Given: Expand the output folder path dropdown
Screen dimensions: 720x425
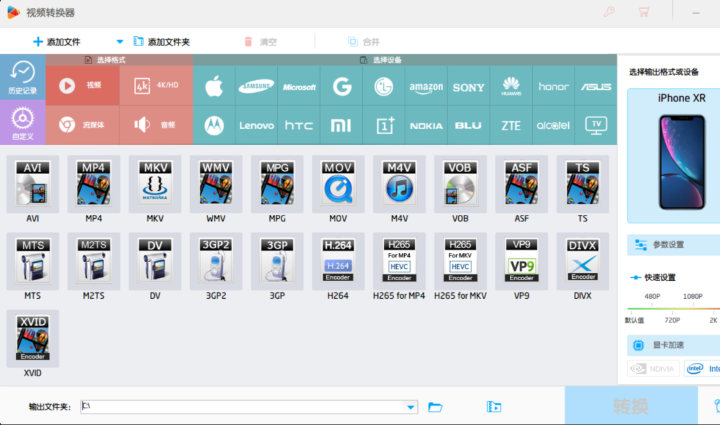Looking at the screenshot, I should coord(411,407).
